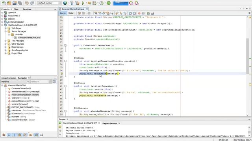Screen dimensions: 252x141
Task: Toggle rectangular selection mode
Action: 112,13
